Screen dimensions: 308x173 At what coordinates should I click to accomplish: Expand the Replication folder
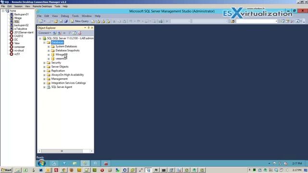[44, 71]
